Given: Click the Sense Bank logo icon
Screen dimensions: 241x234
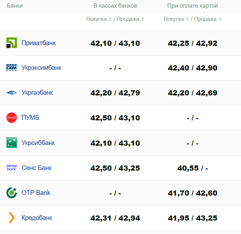Looking at the screenshot, I should pyautogui.click(x=12, y=168).
